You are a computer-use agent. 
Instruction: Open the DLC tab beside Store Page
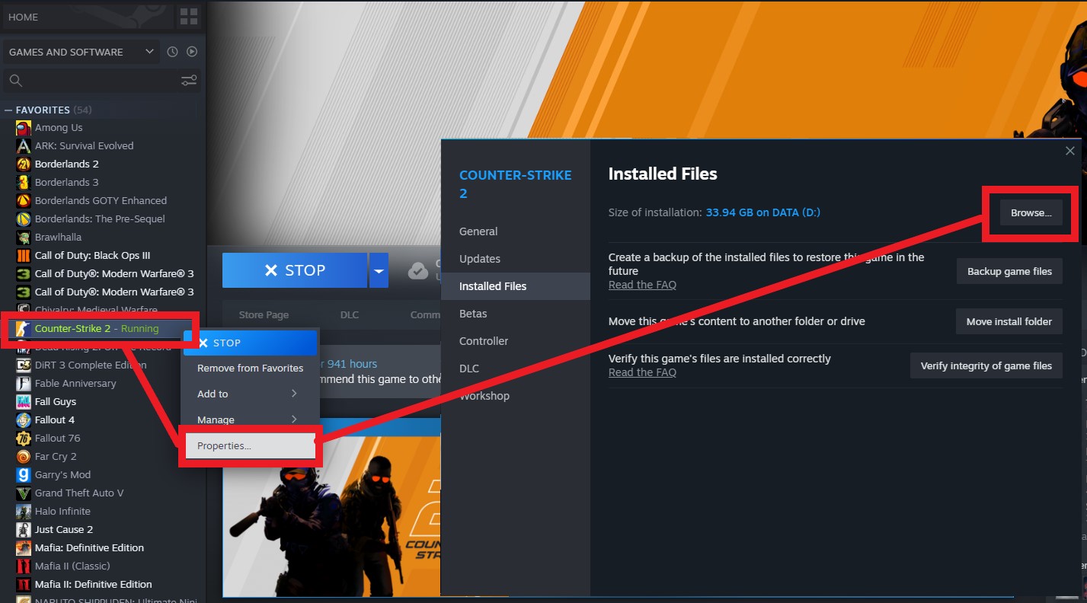click(x=350, y=314)
